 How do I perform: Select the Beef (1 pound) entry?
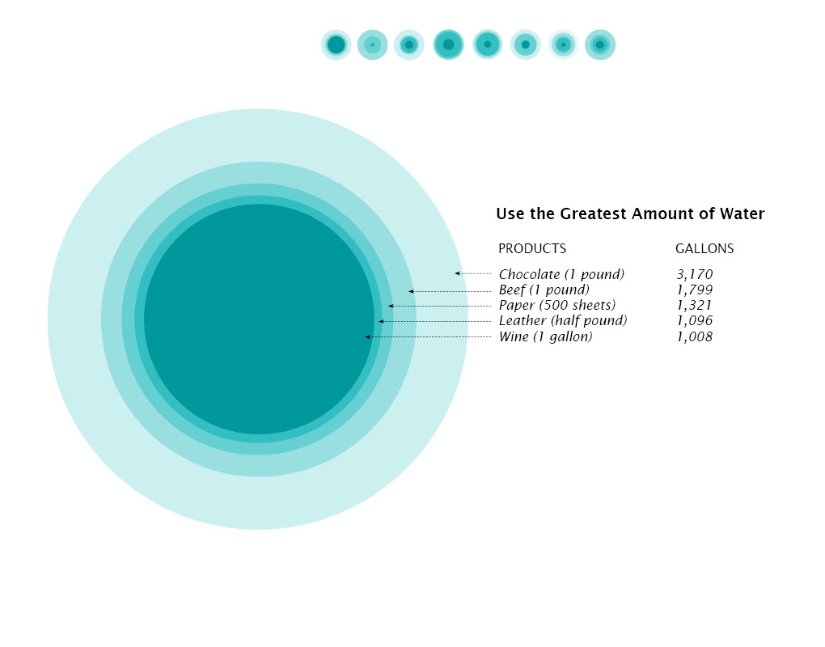pos(544,290)
